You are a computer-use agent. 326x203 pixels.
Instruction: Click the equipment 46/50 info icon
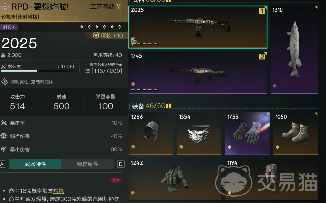click(169, 106)
